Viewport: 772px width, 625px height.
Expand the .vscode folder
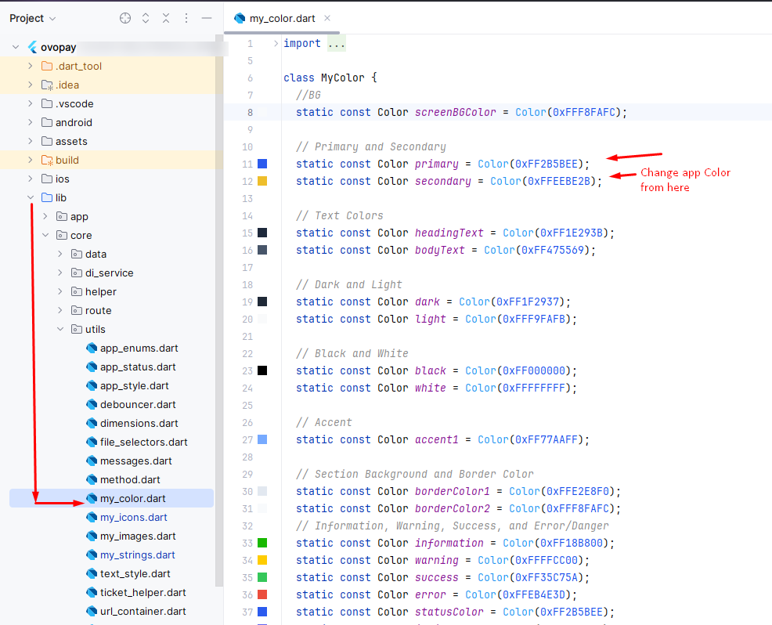pos(31,103)
